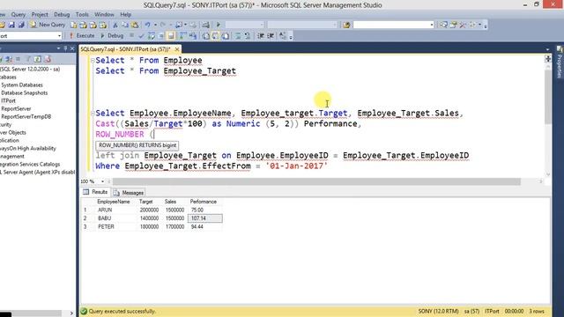Open the active documents list dropdown
The image size is (564, 317).
pos(547,49)
